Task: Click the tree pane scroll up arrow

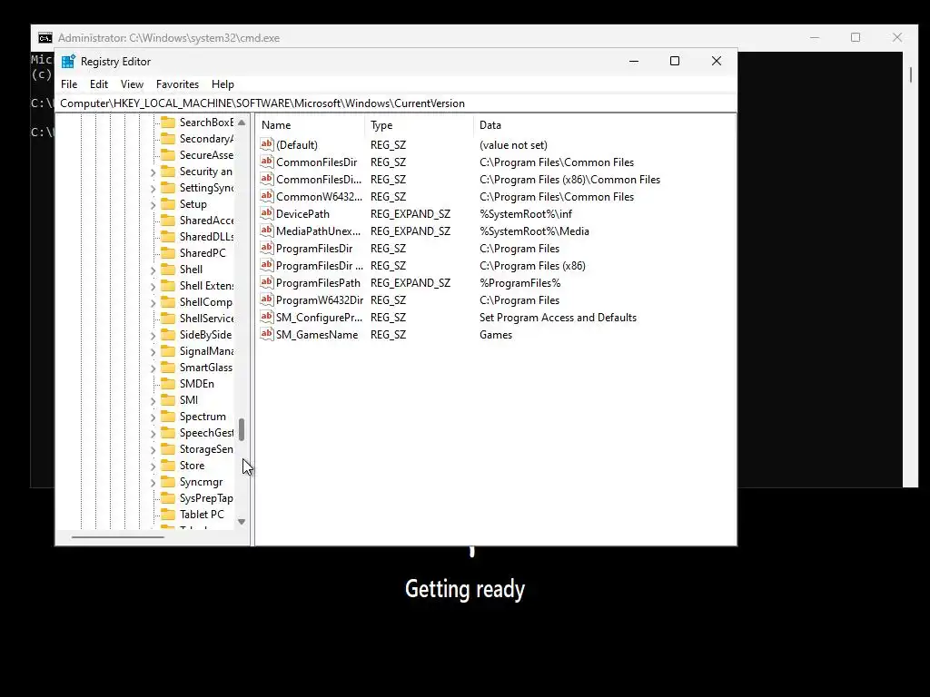Action: click(242, 123)
